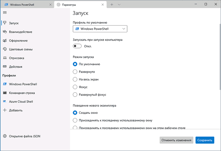
Task: Click Открытие файла JSON link
Action: tap(35, 136)
